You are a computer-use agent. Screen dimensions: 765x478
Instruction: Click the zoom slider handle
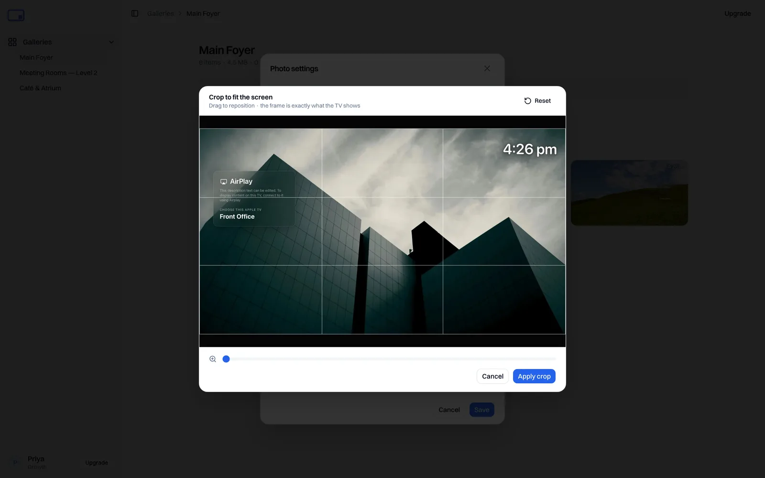click(226, 359)
